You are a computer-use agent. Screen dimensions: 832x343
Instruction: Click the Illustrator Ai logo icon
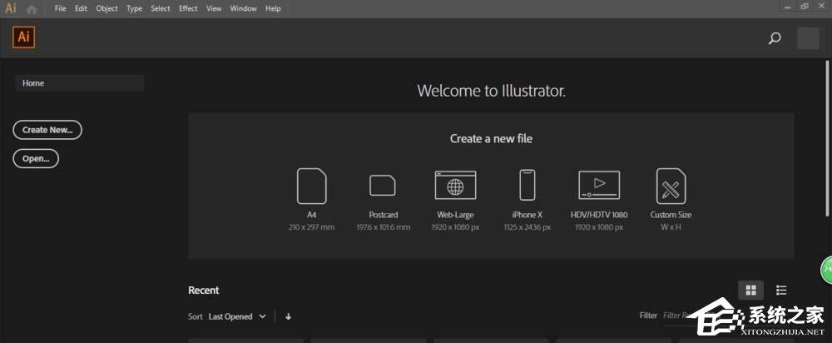pos(23,37)
